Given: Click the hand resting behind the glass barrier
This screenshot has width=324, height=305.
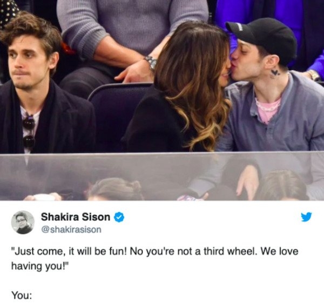Looking at the screenshot, I should pyautogui.click(x=247, y=182).
